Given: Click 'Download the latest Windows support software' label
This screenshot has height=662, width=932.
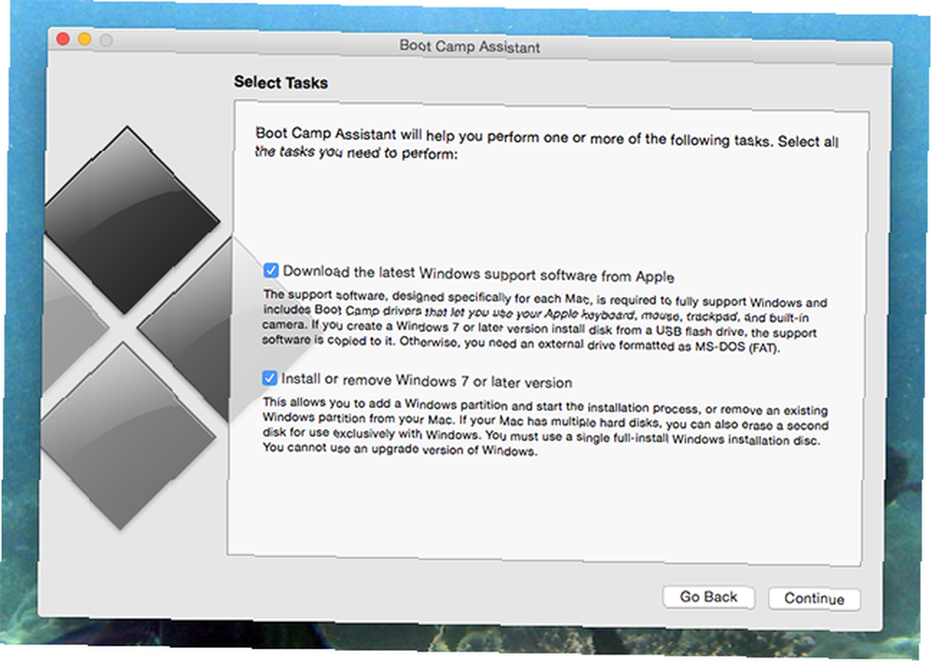Looking at the screenshot, I should [x=478, y=274].
